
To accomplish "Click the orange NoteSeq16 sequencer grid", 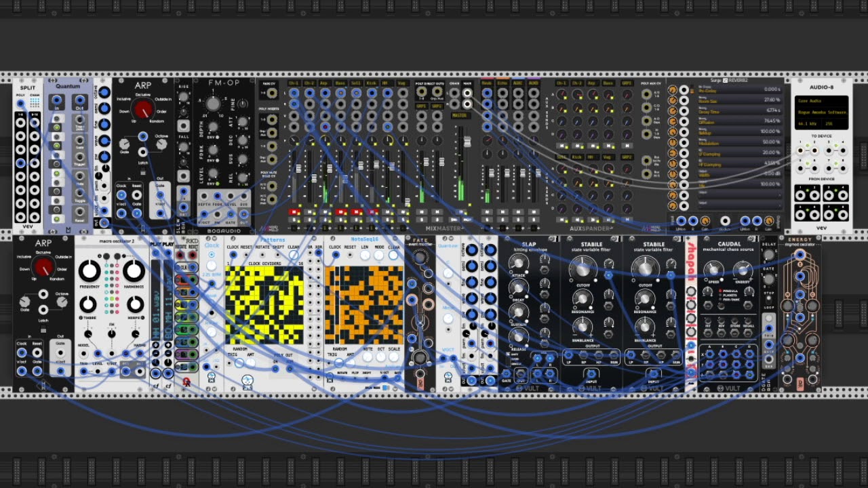I will coord(364,305).
